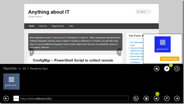Open The GatherNetw... Script top post link
Viewport: 184px width, 104px height.
coord(136,44)
